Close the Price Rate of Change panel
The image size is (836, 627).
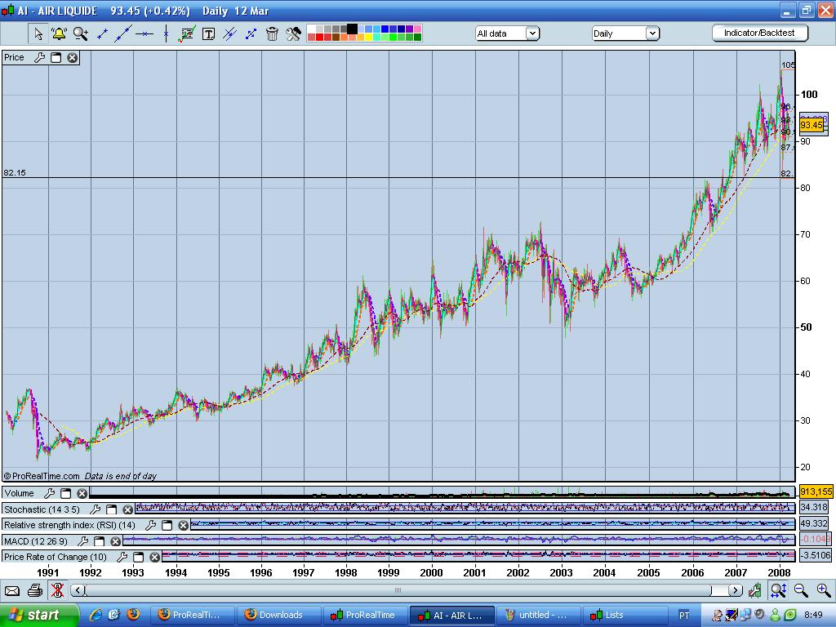point(155,557)
